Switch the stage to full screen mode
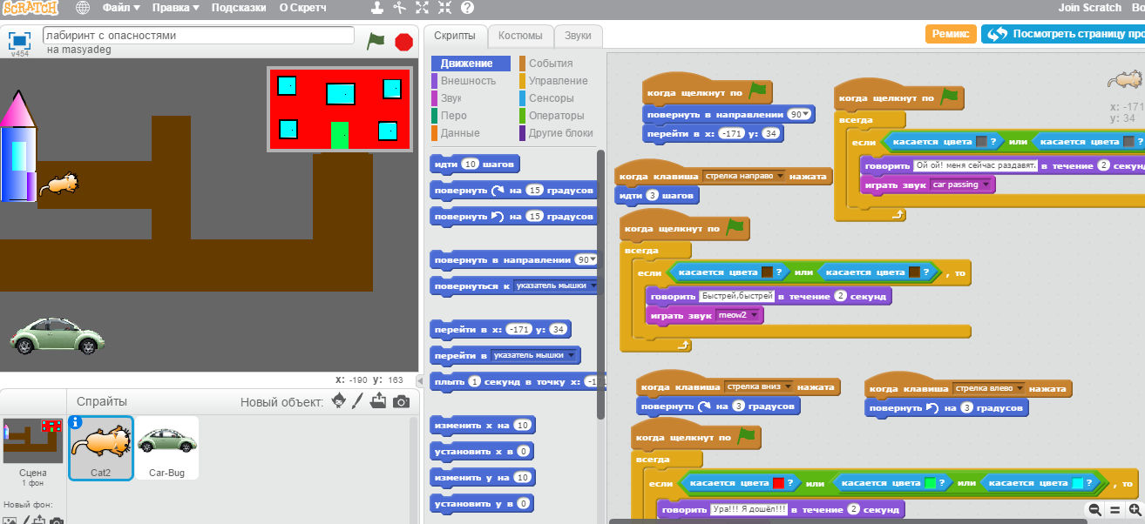The height and width of the screenshot is (524, 1145). (x=19, y=40)
